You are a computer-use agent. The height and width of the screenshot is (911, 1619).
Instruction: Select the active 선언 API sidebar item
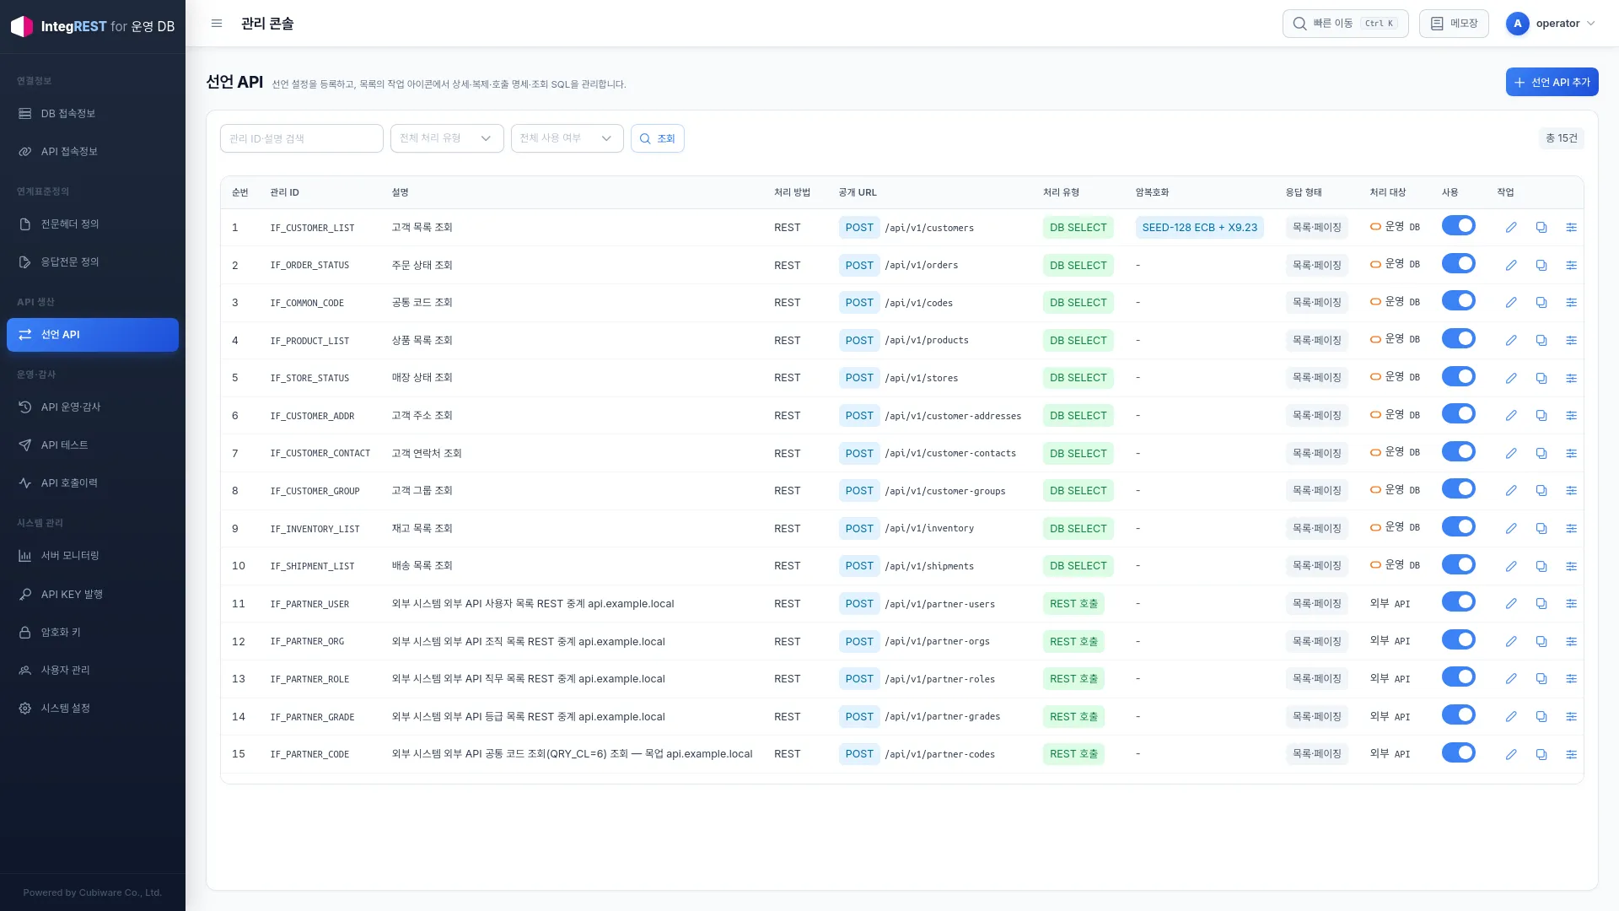(x=93, y=335)
